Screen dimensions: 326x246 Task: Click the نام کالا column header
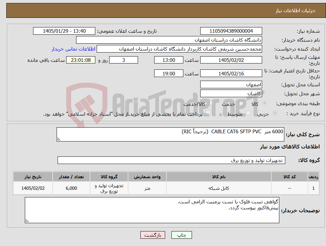pyautogui.click(x=219, y=177)
